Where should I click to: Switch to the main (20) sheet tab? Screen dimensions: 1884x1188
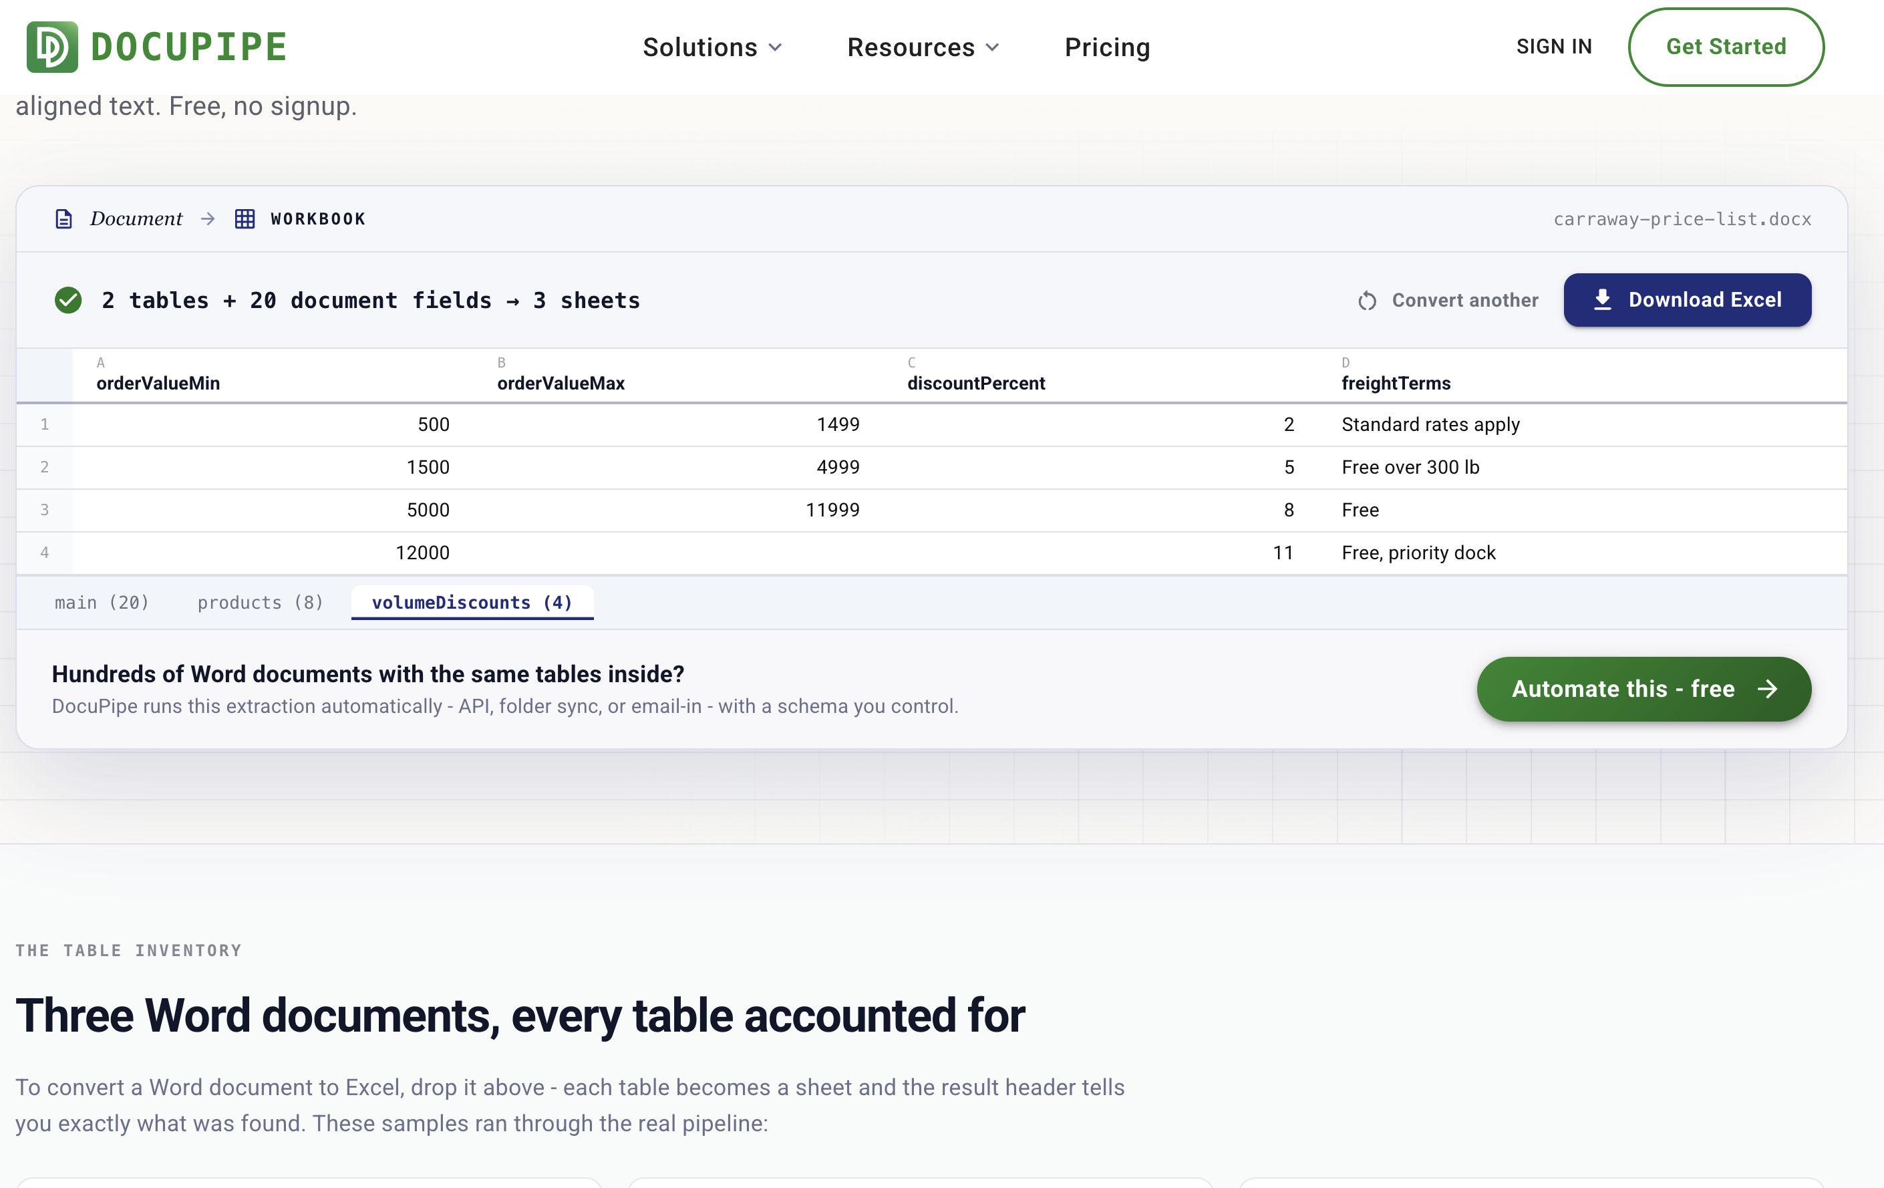pyautogui.click(x=102, y=603)
